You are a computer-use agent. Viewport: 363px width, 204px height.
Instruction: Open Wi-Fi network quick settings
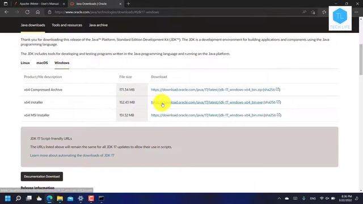pyautogui.click(x=322, y=198)
